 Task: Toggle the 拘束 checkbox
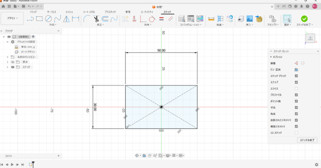(296, 114)
